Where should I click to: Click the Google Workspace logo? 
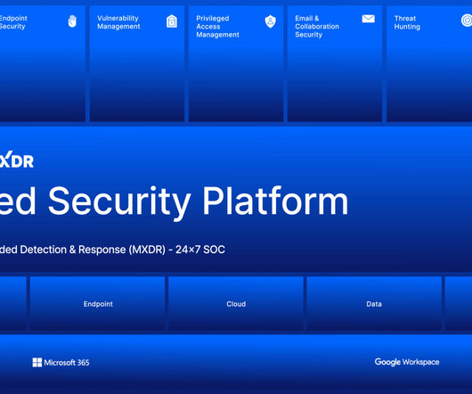(x=407, y=362)
